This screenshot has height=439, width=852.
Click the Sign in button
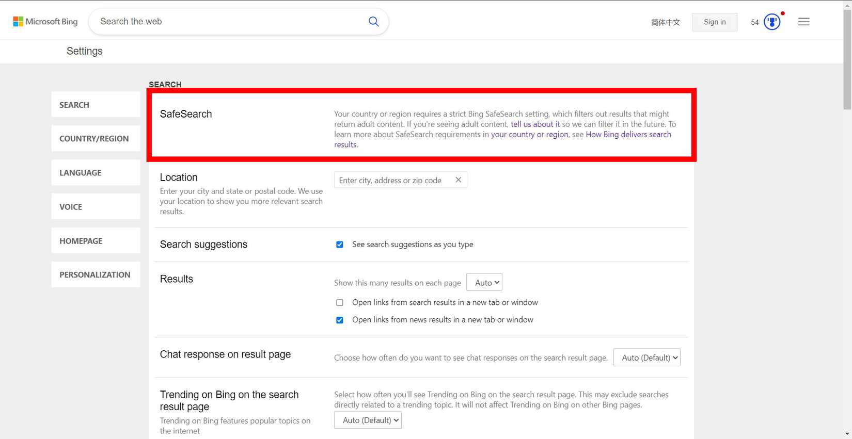pyautogui.click(x=714, y=22)
